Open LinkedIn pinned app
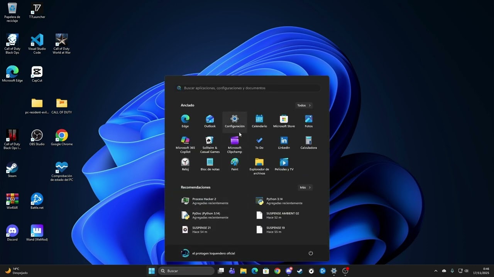Image resolution: width=494 pixels, height=277 pixels. pyautogui.click(x=284, y=143)
